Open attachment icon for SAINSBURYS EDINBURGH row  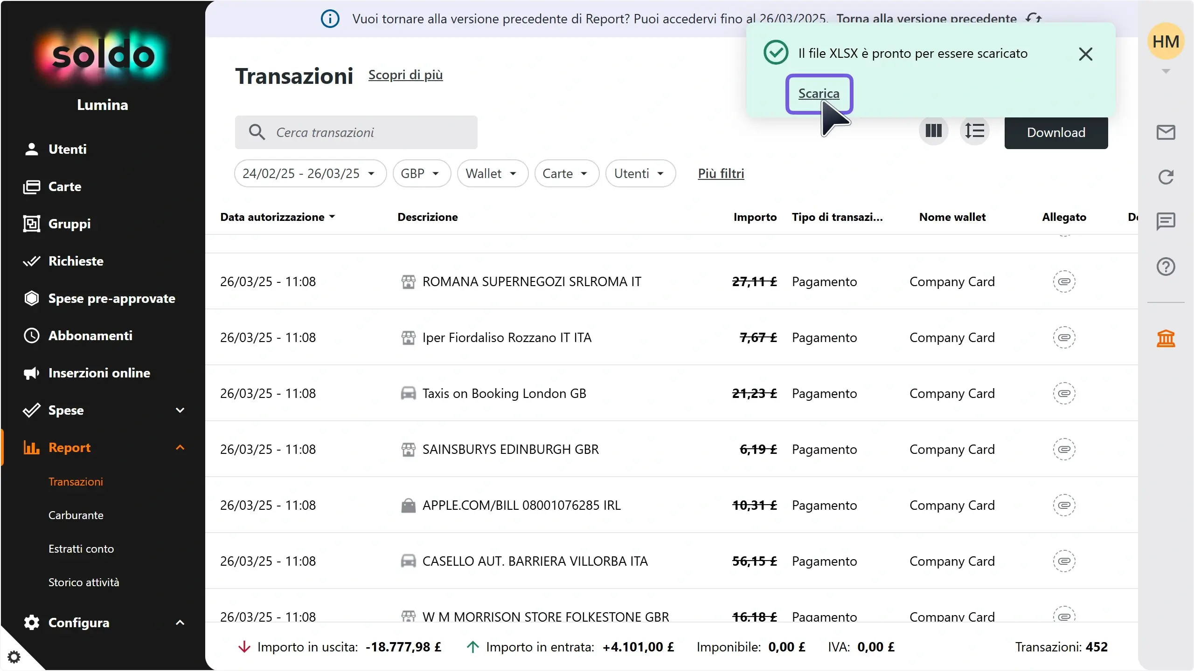pyautogui.click(x=1064, y=449)
